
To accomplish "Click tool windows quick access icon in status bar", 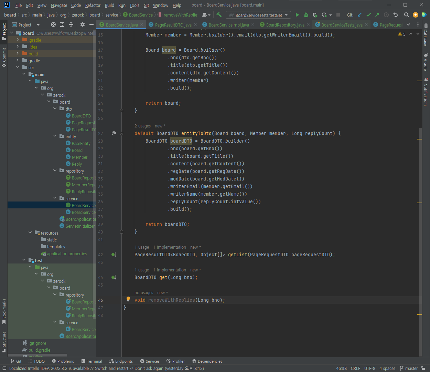I will pyautogui.click(x=4, y=368).
